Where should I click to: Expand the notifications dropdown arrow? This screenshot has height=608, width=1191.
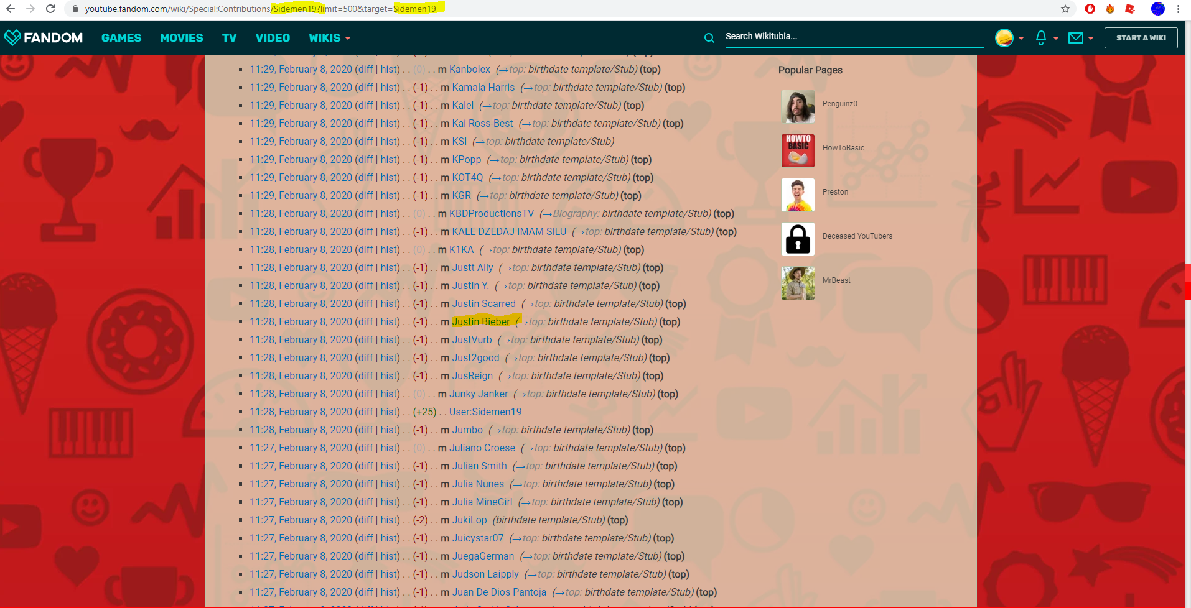click(1056, 39)
